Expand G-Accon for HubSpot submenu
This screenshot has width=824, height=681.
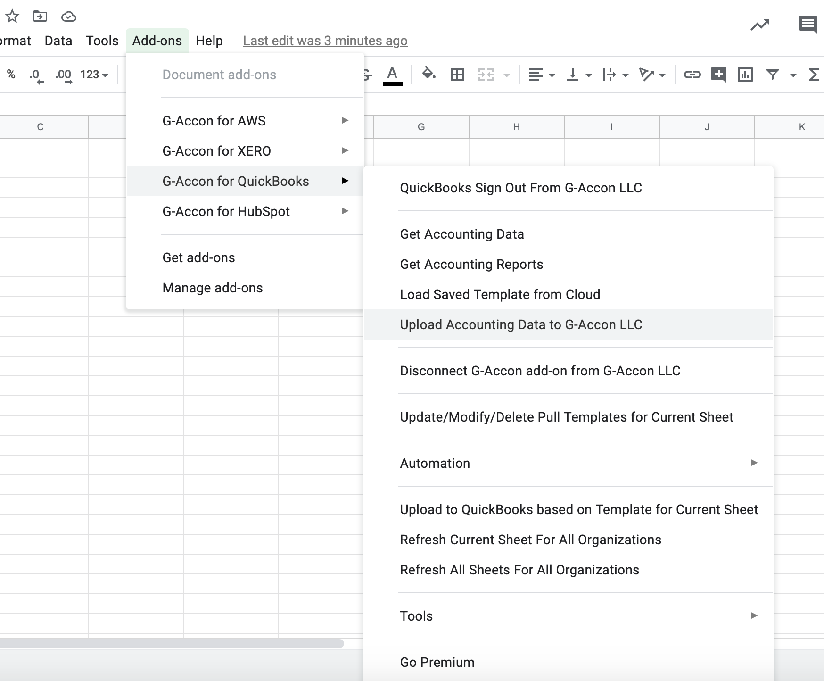tap(245, 211)
